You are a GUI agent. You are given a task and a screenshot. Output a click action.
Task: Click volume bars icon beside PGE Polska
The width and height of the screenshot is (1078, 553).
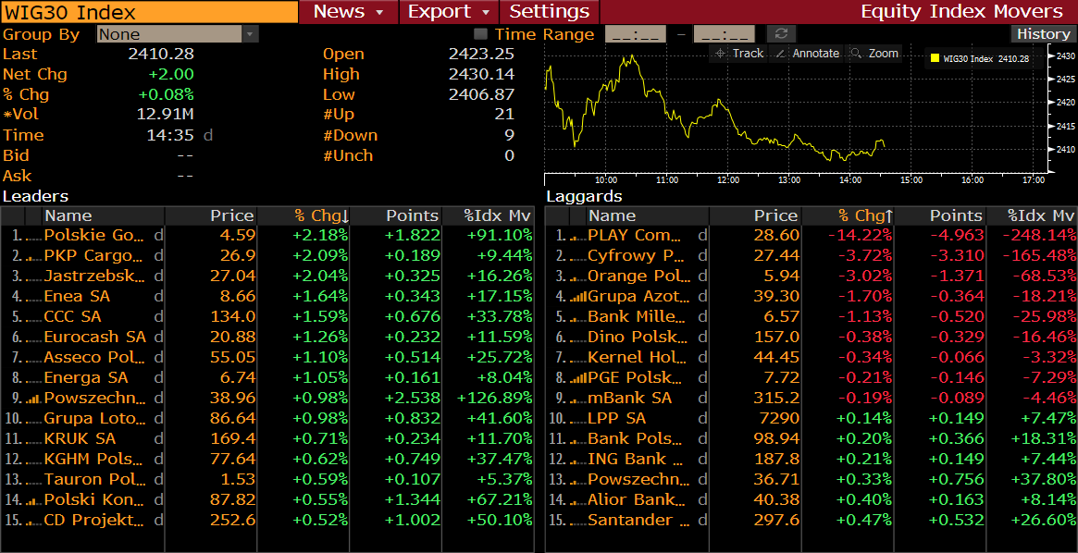[x=577, y=378]
